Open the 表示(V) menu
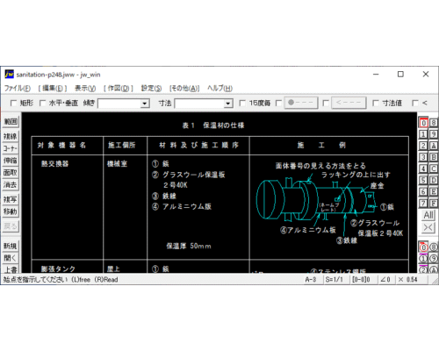 coord(85,89)
